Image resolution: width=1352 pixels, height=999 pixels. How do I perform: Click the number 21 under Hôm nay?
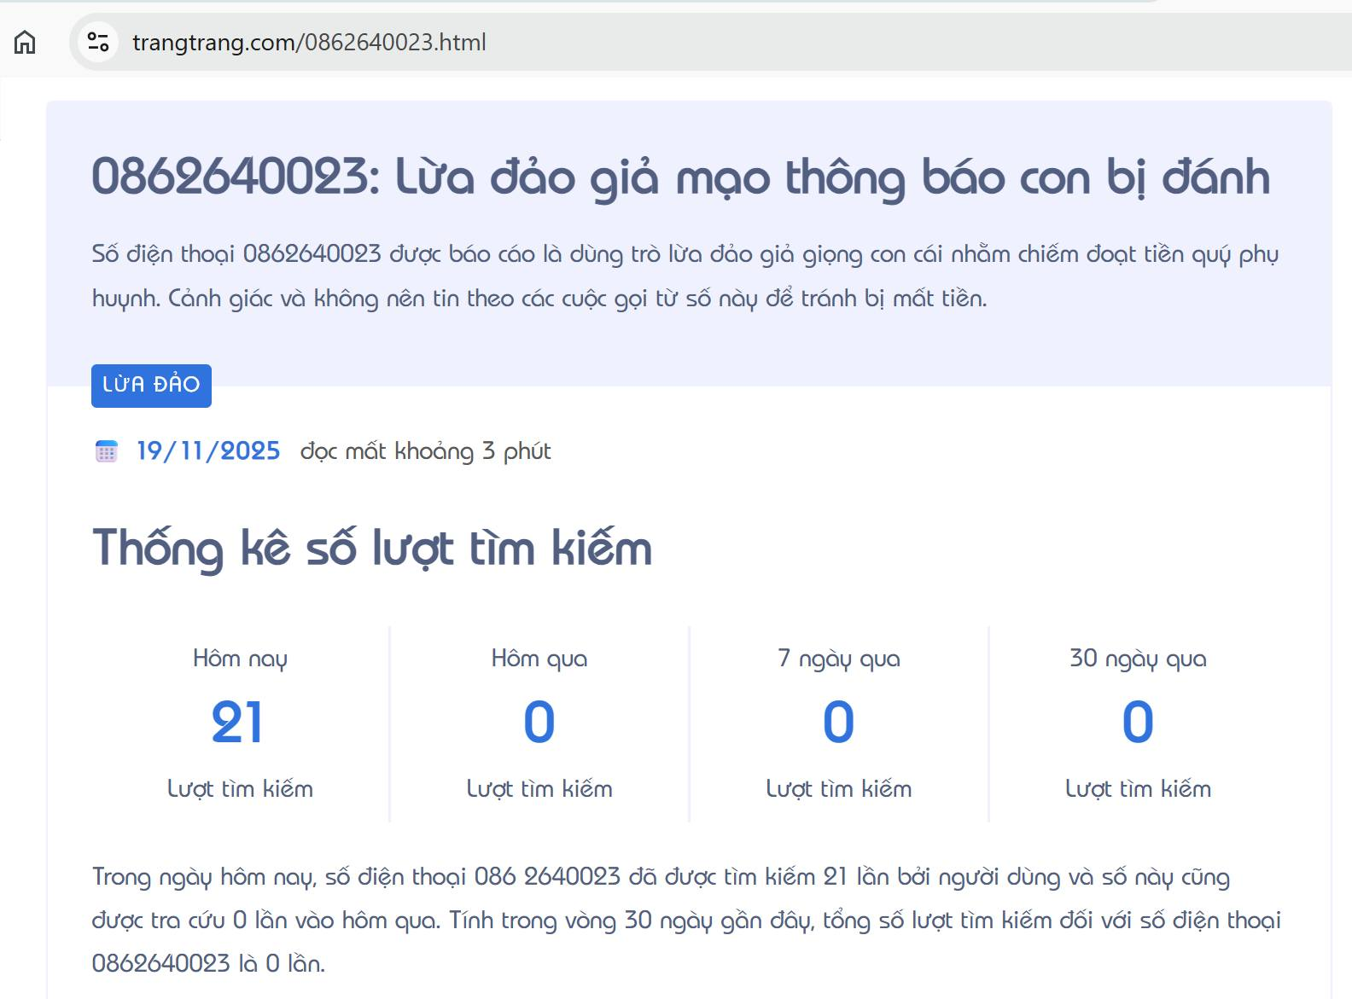tap(238, 723)
